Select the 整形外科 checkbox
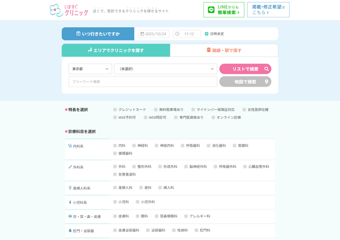The width and height of the screenshot is (340, 240). click(134, 167)
